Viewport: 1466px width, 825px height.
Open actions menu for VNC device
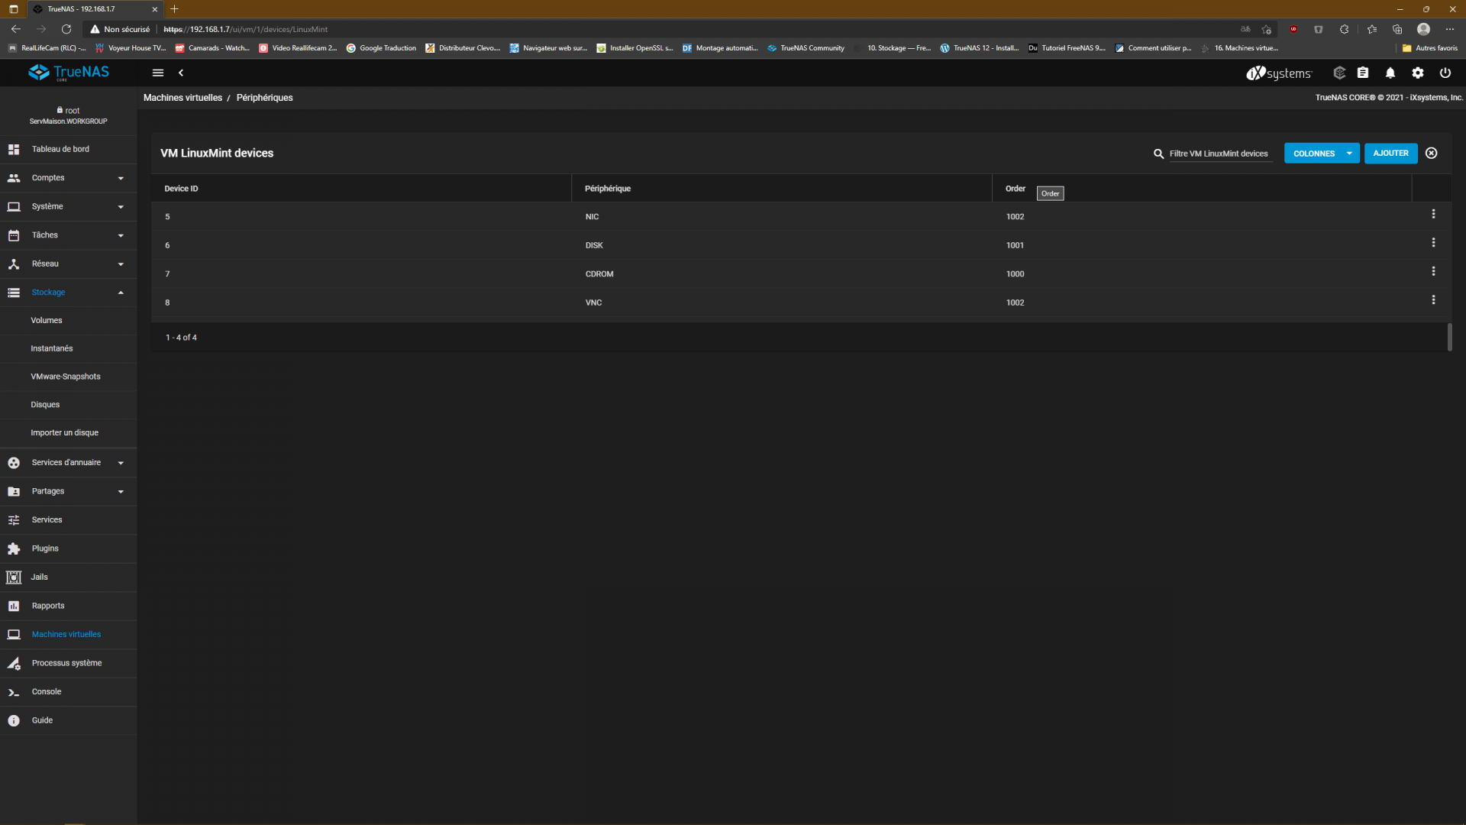click(1433, 299)
